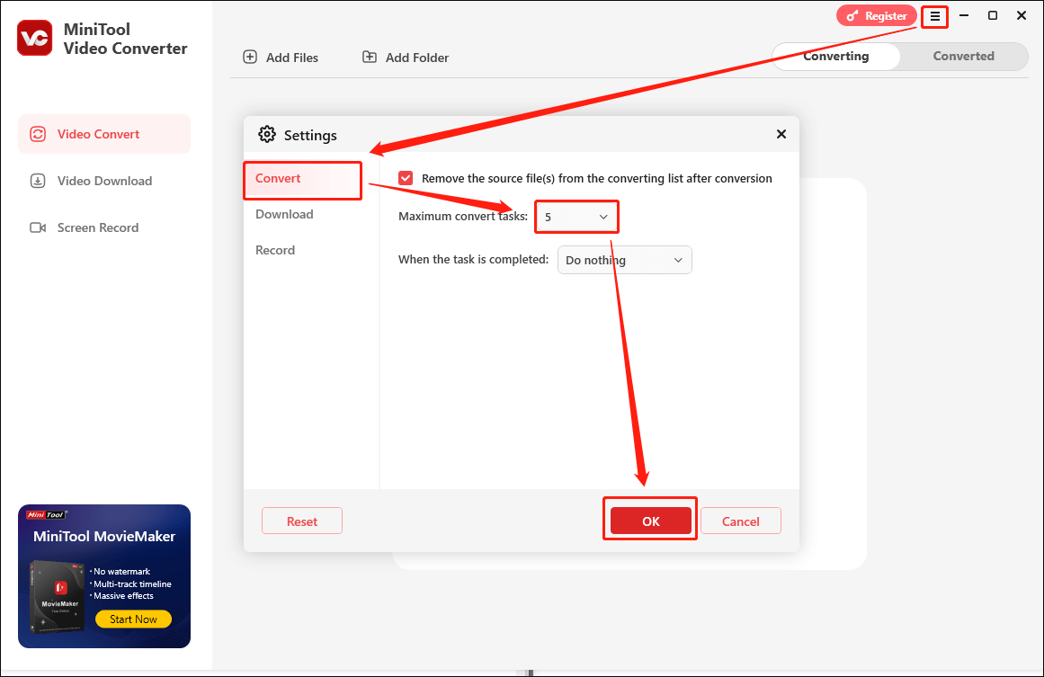Click the Cancel button
The width and height of the screenshot is (1044, 677).
740,521
